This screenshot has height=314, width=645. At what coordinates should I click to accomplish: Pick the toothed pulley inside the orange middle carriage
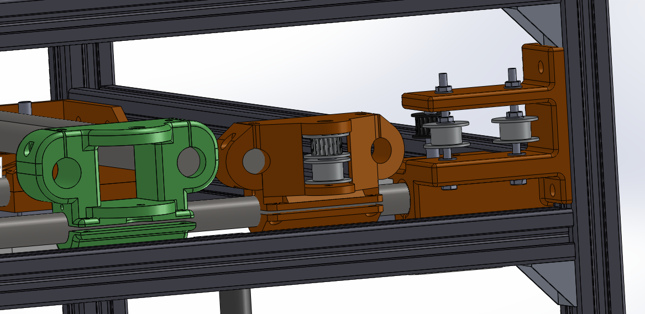(x=326, y=146)
